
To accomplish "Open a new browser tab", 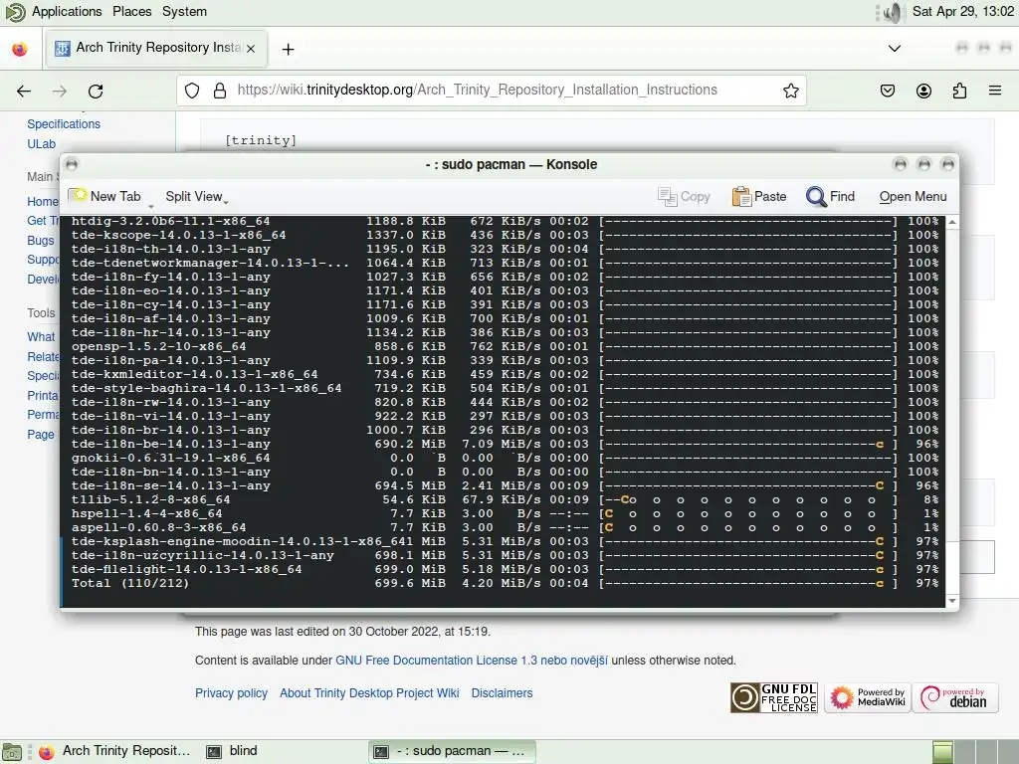I will 288,50.
